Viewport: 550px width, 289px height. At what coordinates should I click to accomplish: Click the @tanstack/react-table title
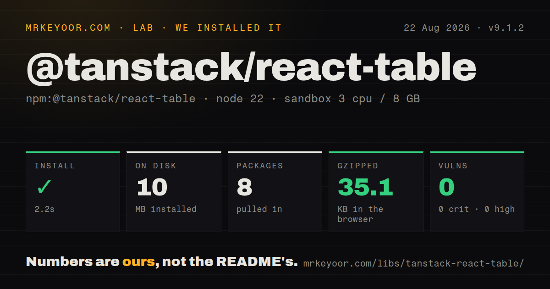pyautogui.click(x=251, y=68)
